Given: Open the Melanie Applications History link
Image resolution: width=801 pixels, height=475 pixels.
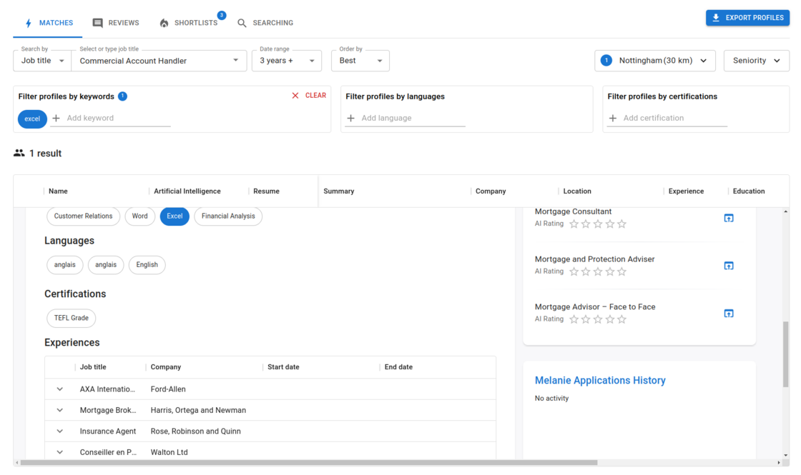Looking at the screenshot, I should click(x=600, y=380).
